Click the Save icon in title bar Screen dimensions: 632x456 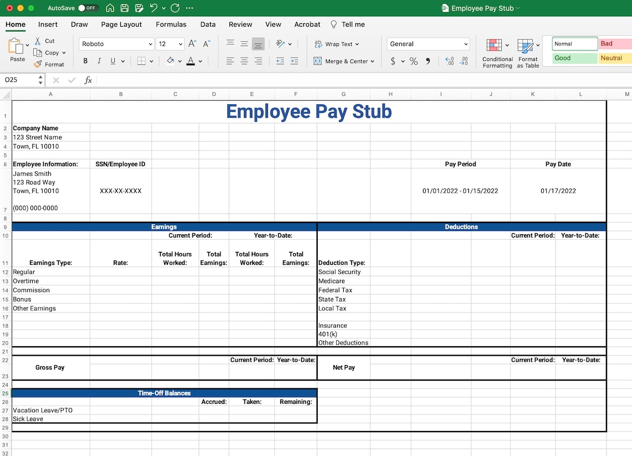tap(125, 8)
